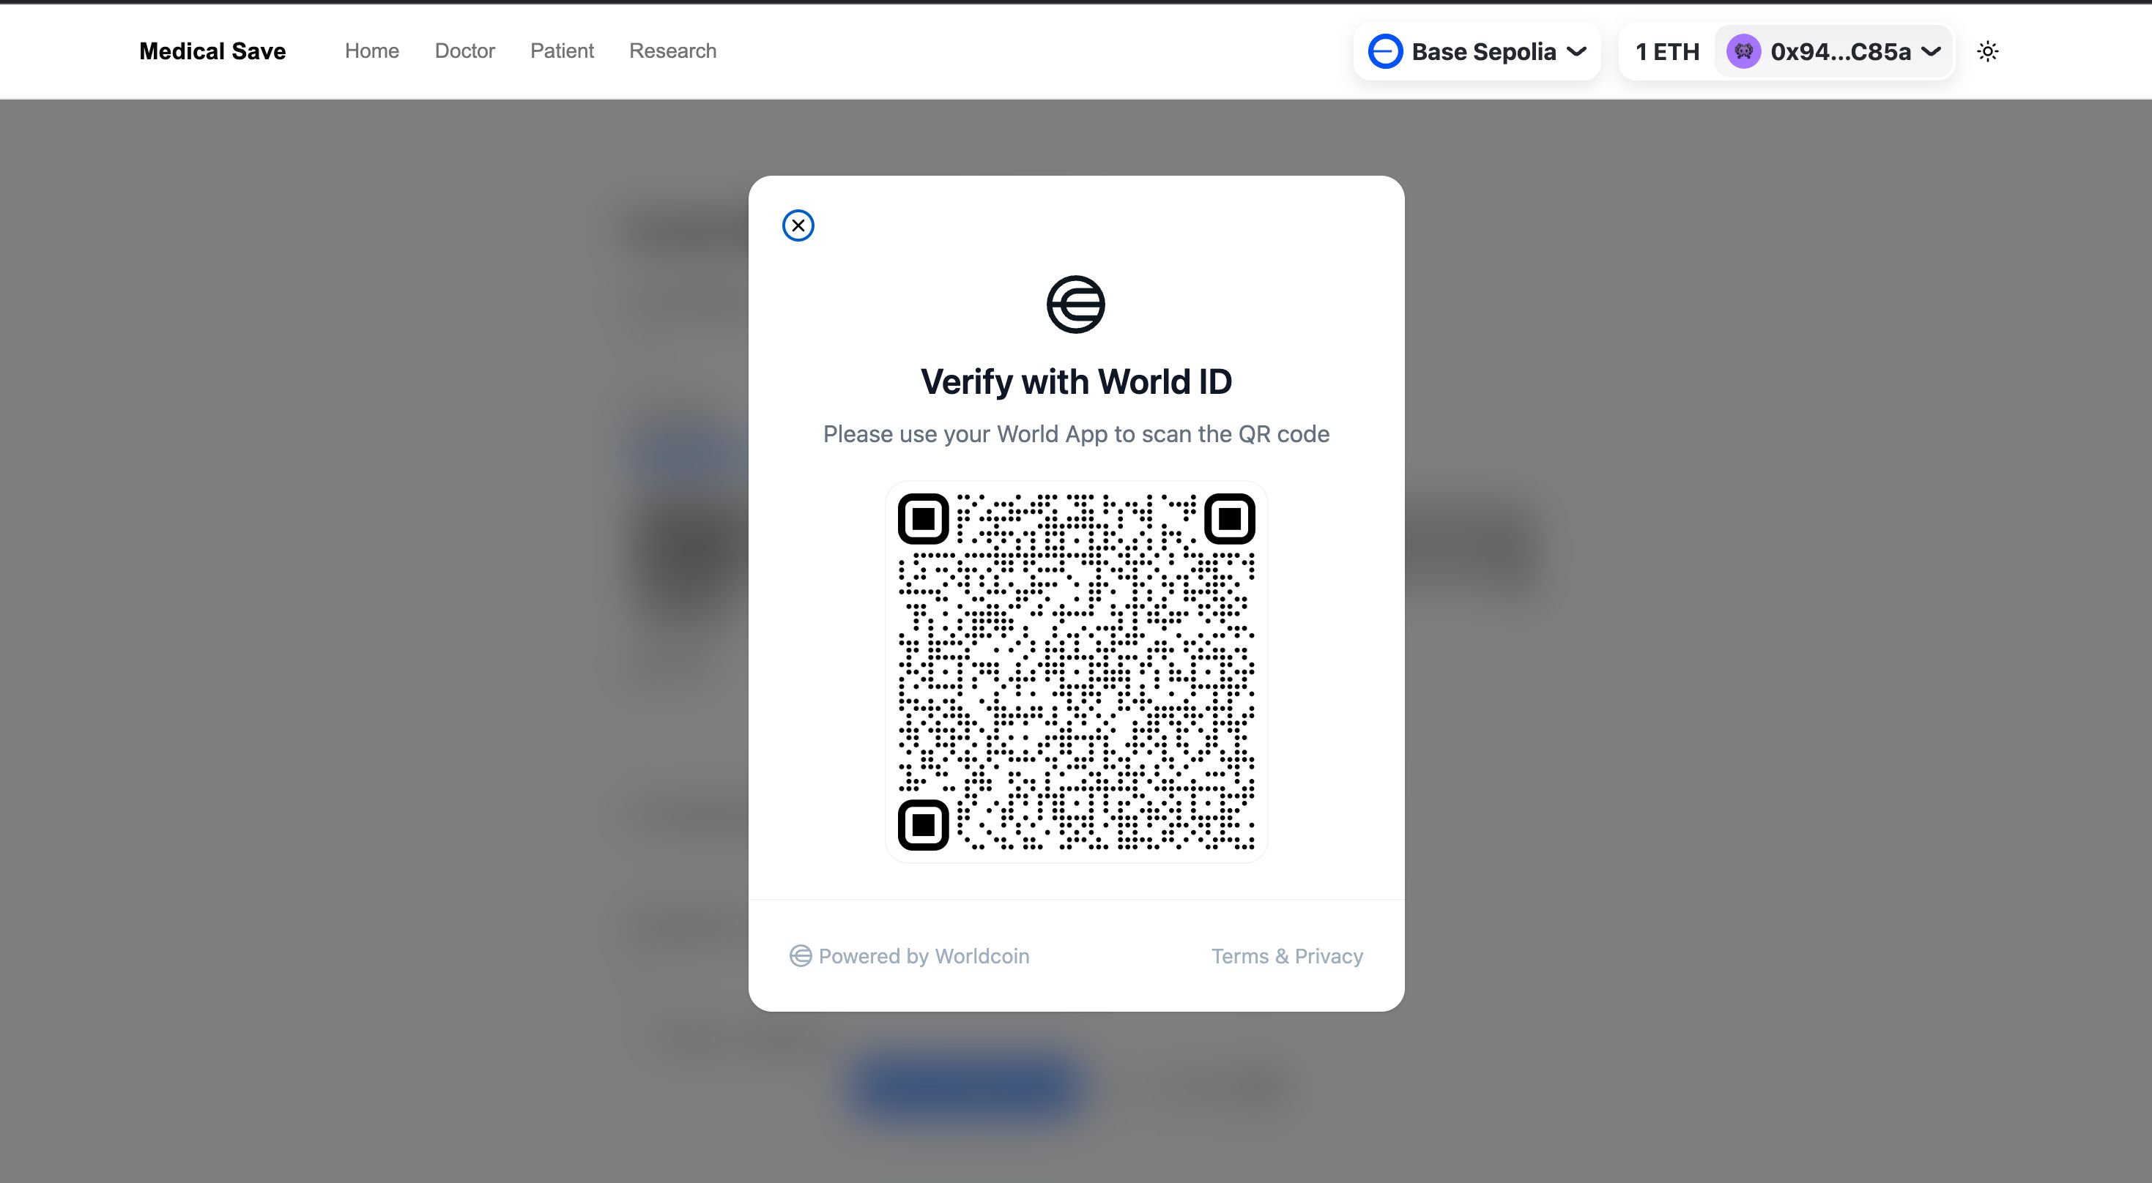The height and width of the screenshot is (1183, 2152).
Task: Click the ETH balance indicator
Action: [x=1669, y=51]
